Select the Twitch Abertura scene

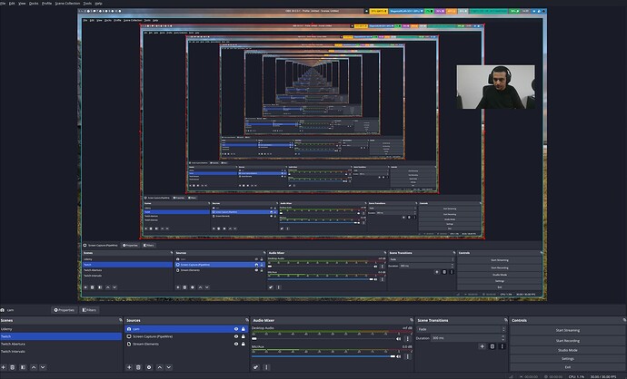coord(19,344)
